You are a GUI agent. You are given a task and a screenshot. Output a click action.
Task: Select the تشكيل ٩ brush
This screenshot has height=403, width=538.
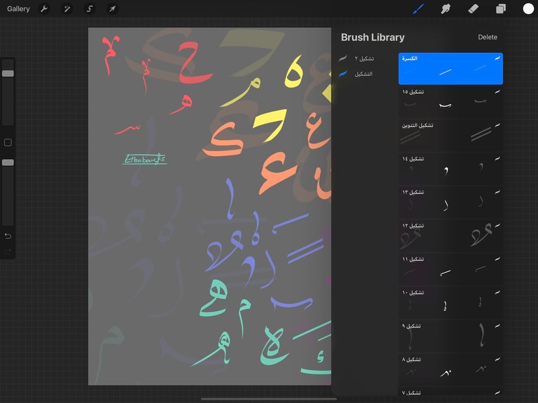coord(451,336)
